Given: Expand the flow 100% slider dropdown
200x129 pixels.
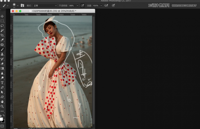Looking at the screenshot, I should point(101,5).
